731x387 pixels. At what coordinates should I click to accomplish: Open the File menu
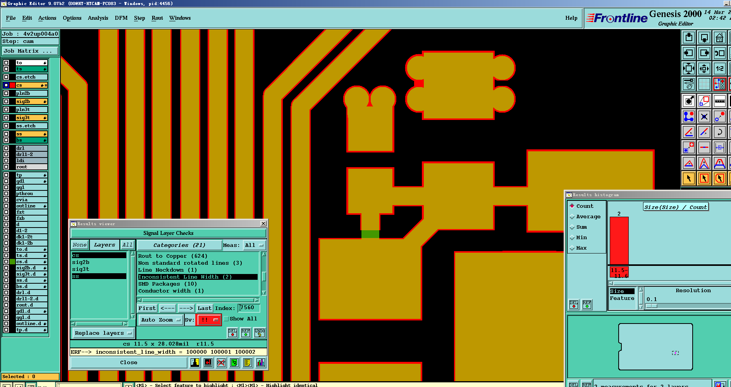pyautogui.click(x=11, y=18)
